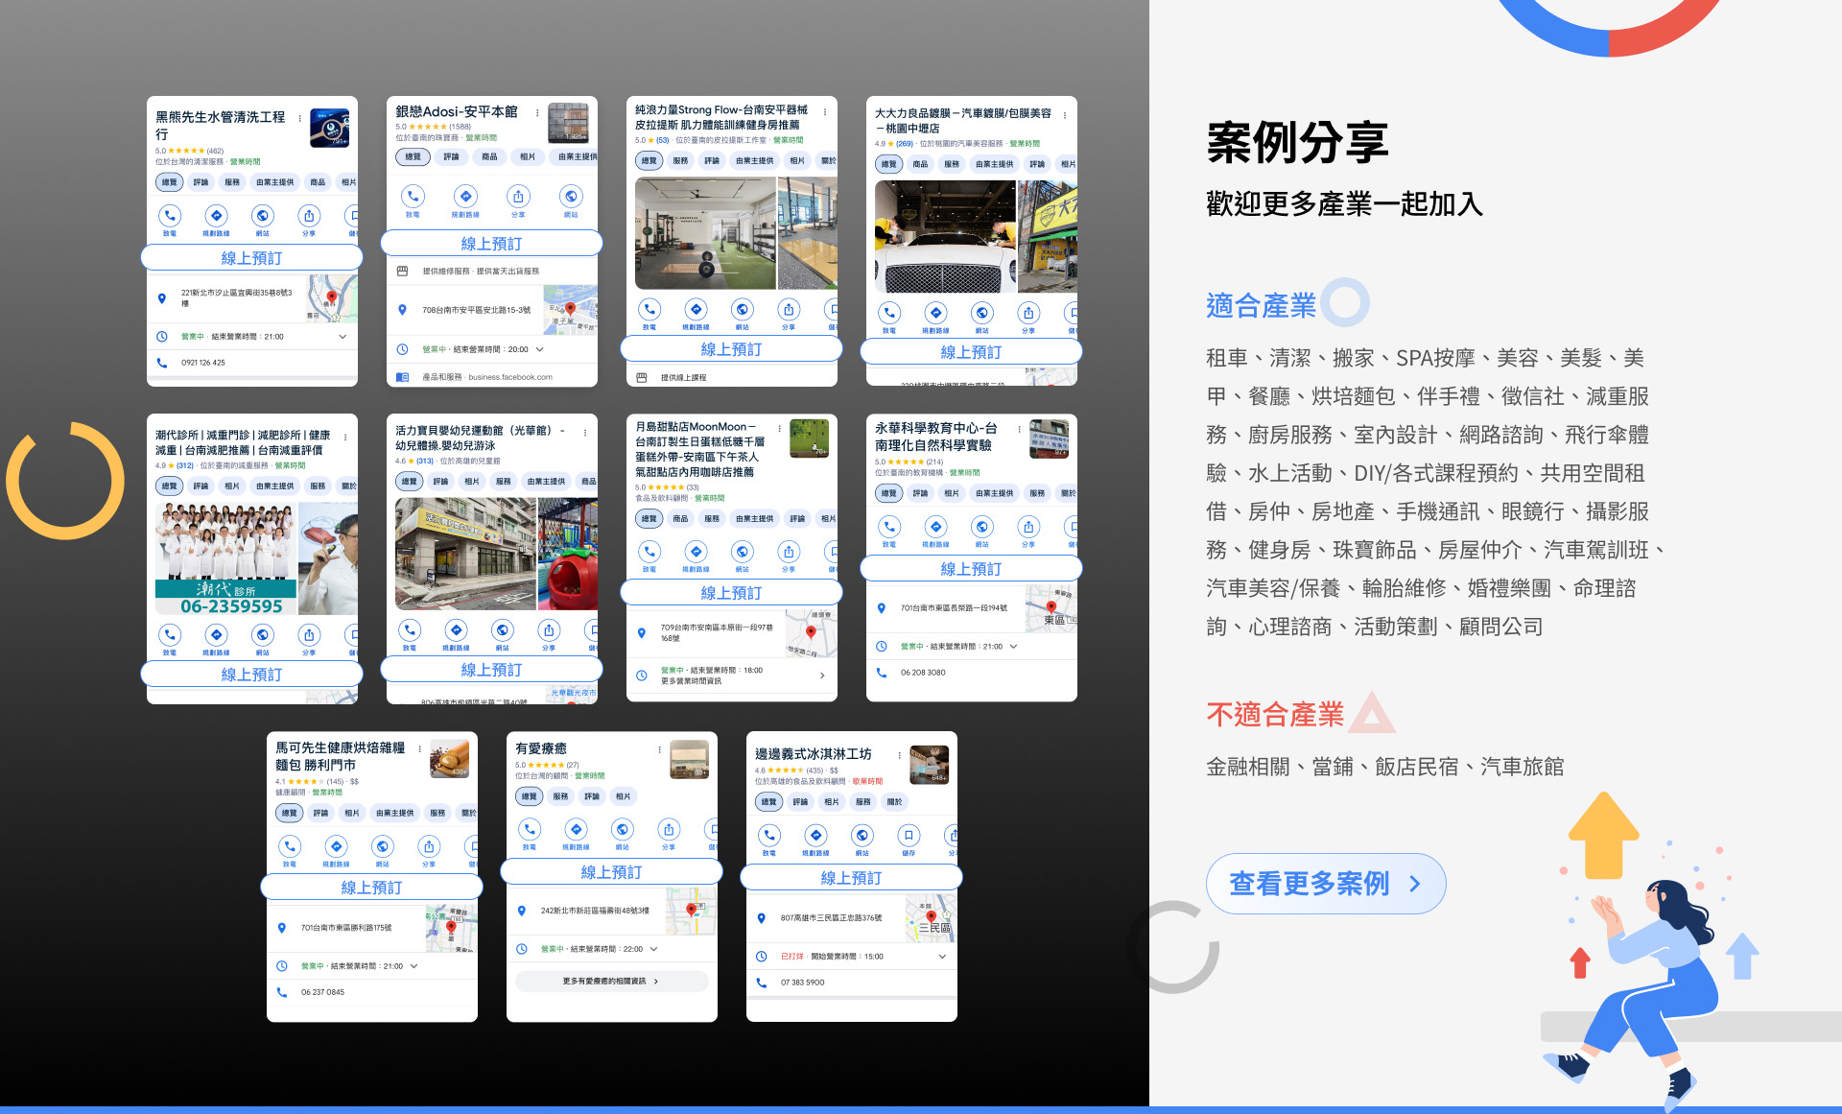Screen dimensions: 1842x1114
Task: Click the call icon in 邊邊義式冰淇淋工坊 card
Action: 769,835
